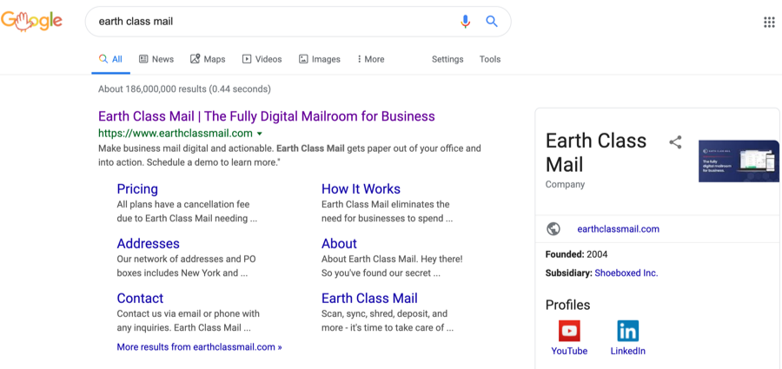Image resolution: width=782 pixels, height=369 pixels.
Task: Open the YouTube profile icon
Action: 569,331
